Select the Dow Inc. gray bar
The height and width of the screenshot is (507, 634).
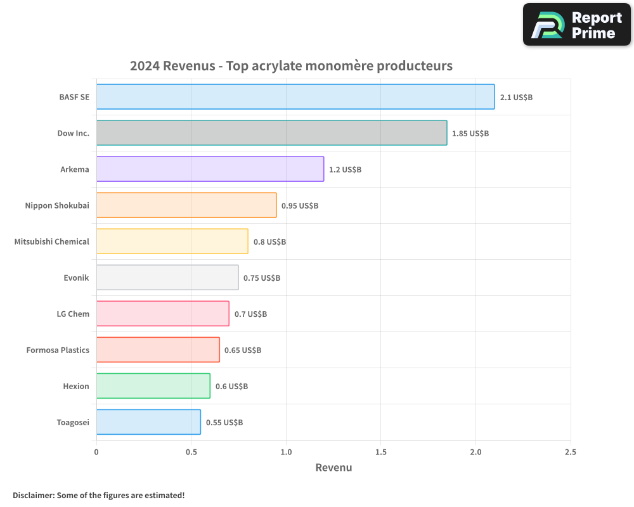pos(271,133)
